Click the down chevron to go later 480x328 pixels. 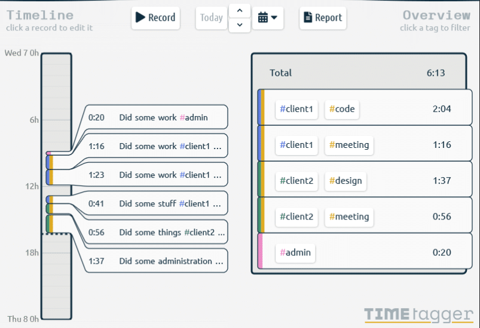click(x=240, y=25)
